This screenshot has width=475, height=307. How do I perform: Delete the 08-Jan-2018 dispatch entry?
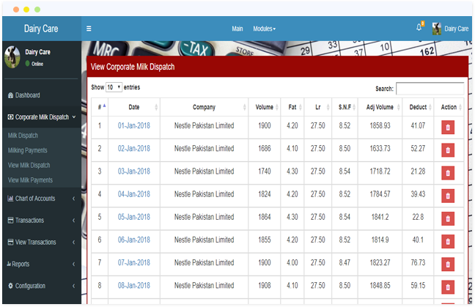coord(448,287)
